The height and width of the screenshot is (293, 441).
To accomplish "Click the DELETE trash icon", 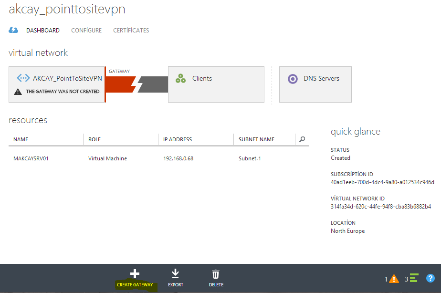I will coord(216,274).
